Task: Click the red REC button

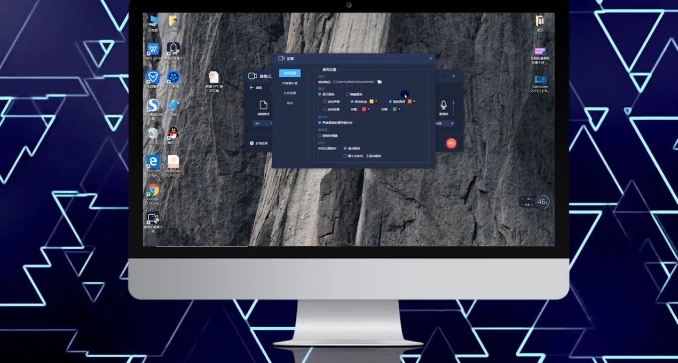Action: coord(451,143)
